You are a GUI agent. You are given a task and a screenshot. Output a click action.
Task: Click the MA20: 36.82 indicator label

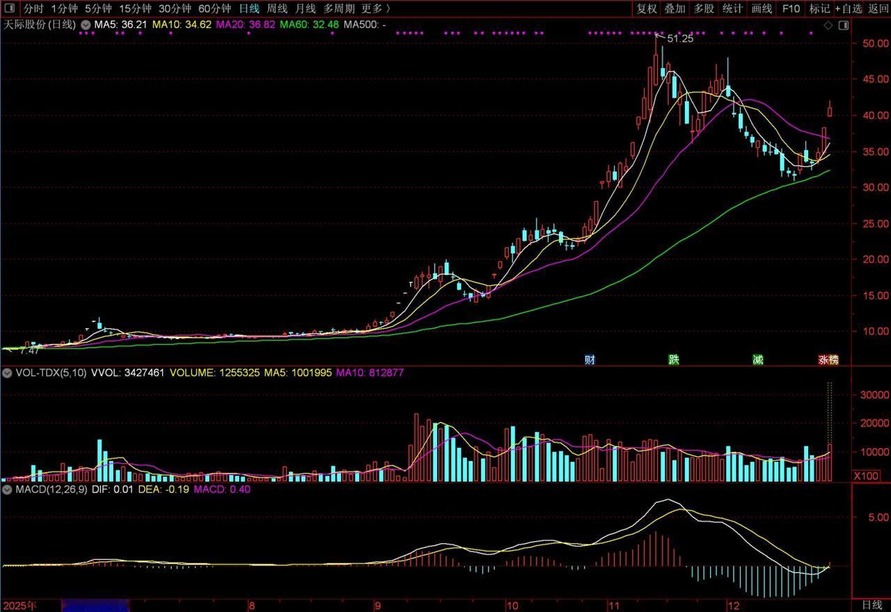[x=246, y=25]
